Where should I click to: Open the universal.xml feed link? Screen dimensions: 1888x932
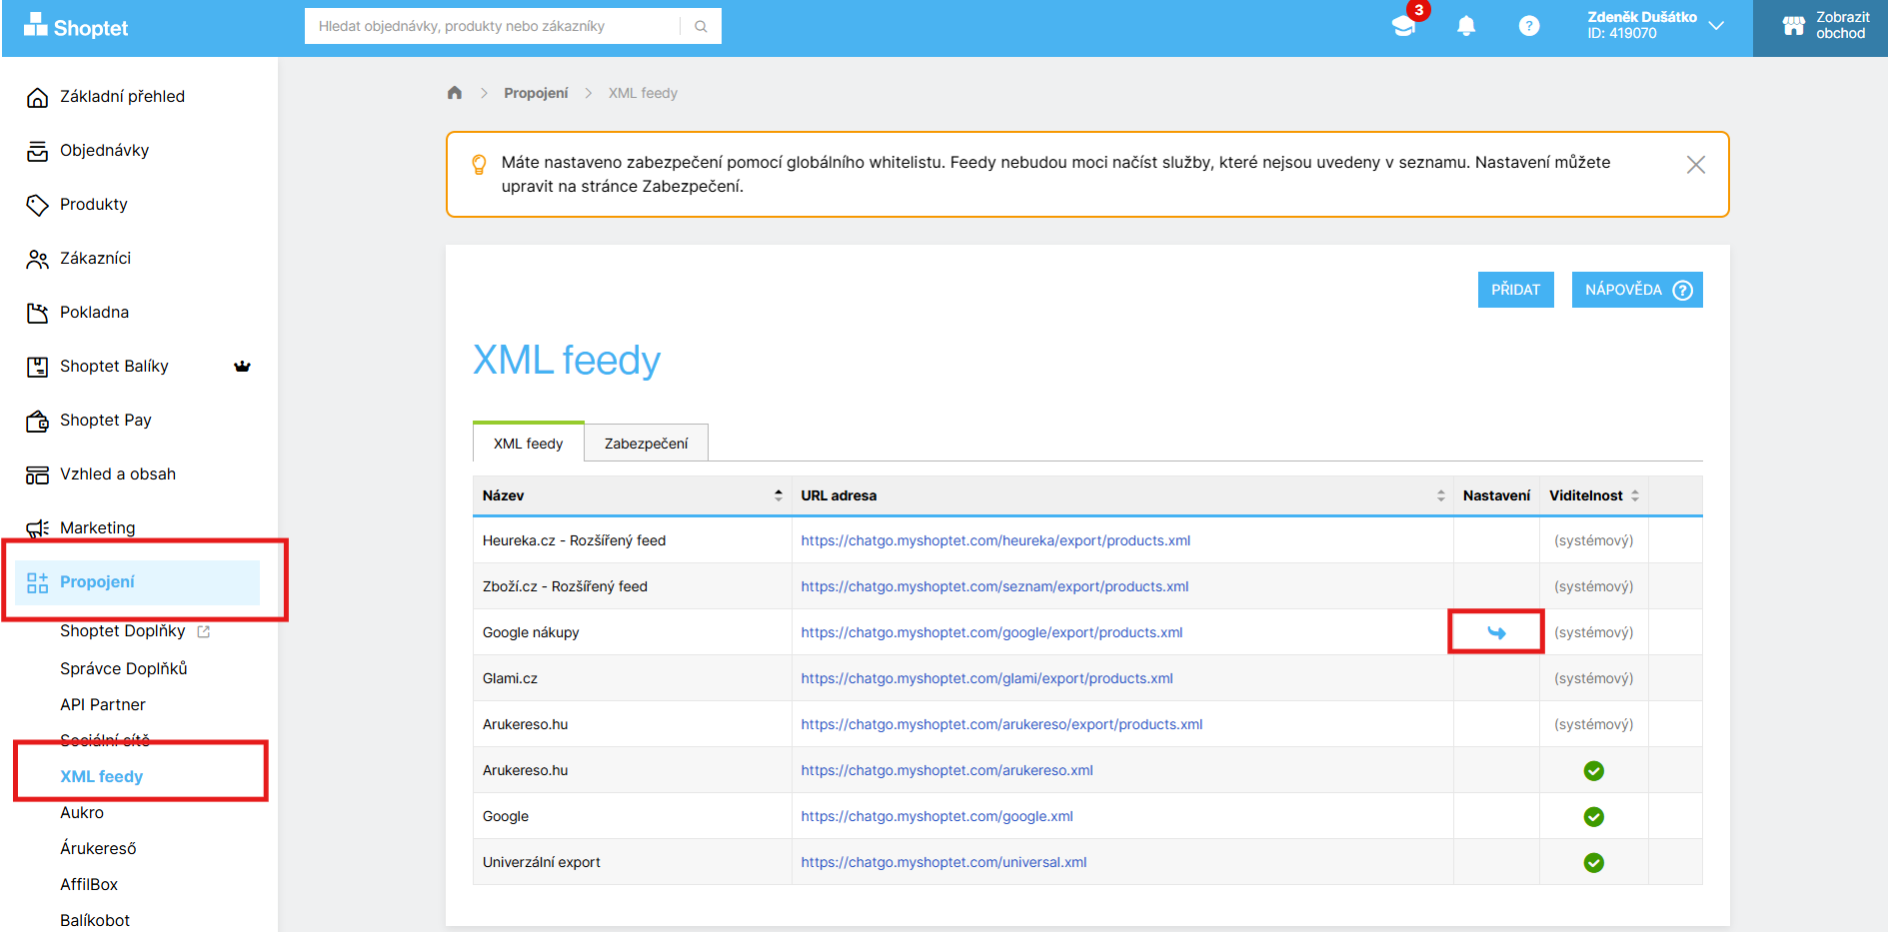(944, 862)
